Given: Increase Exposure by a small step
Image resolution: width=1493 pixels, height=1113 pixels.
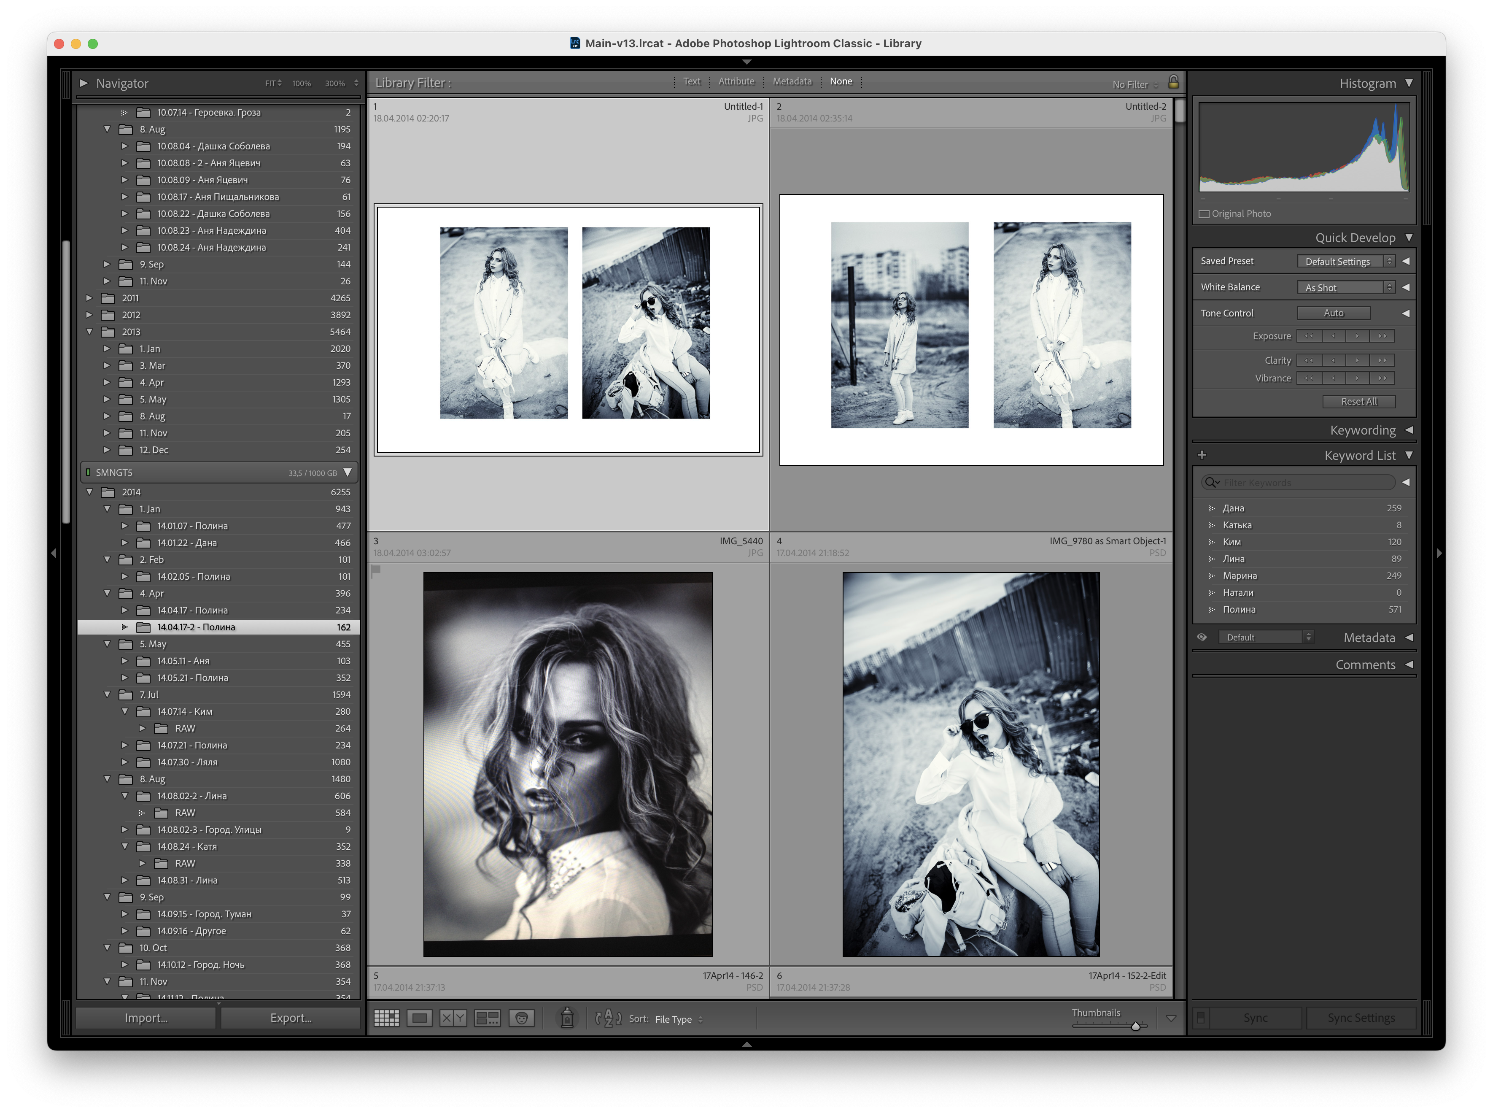Looking at the screenshot, I should [x=1358, y=336].
